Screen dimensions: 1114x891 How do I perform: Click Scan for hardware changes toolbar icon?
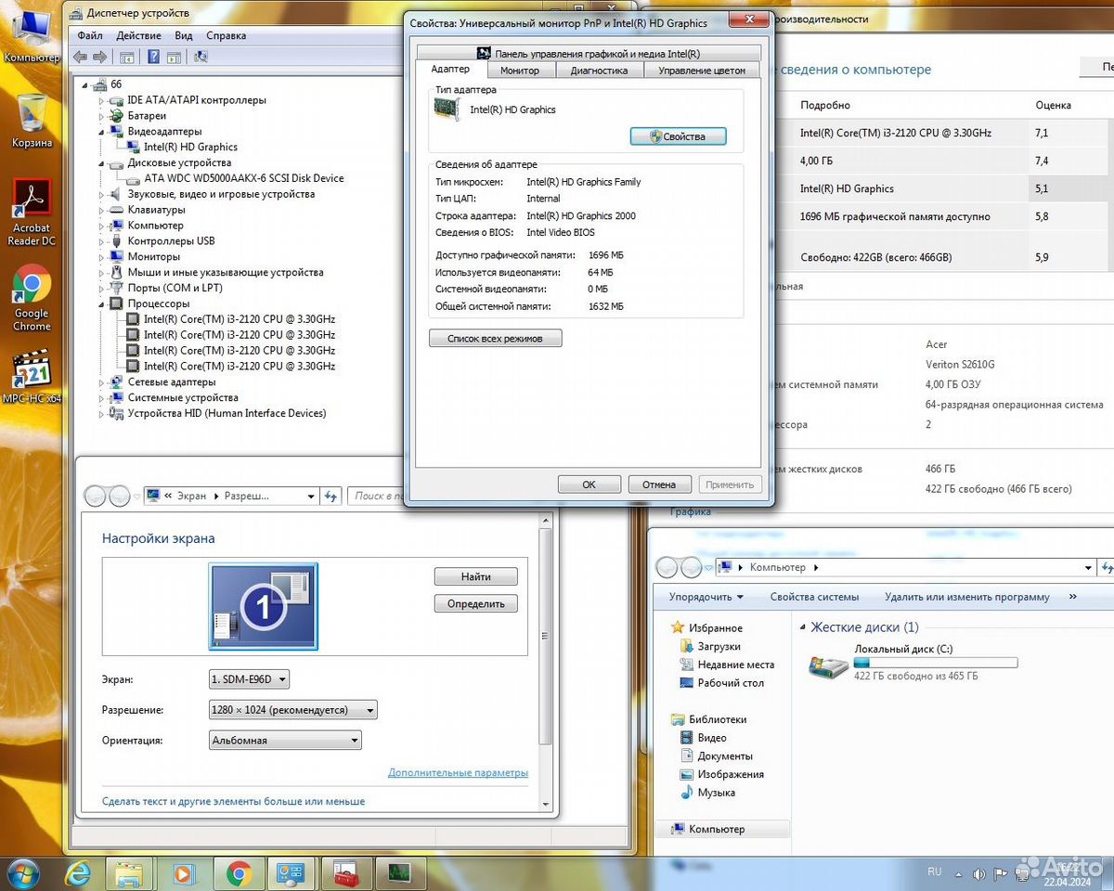pos(201,57)
